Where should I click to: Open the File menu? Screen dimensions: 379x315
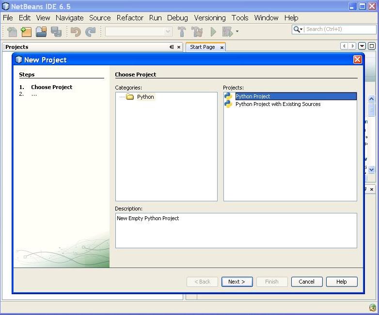(8, 18)
